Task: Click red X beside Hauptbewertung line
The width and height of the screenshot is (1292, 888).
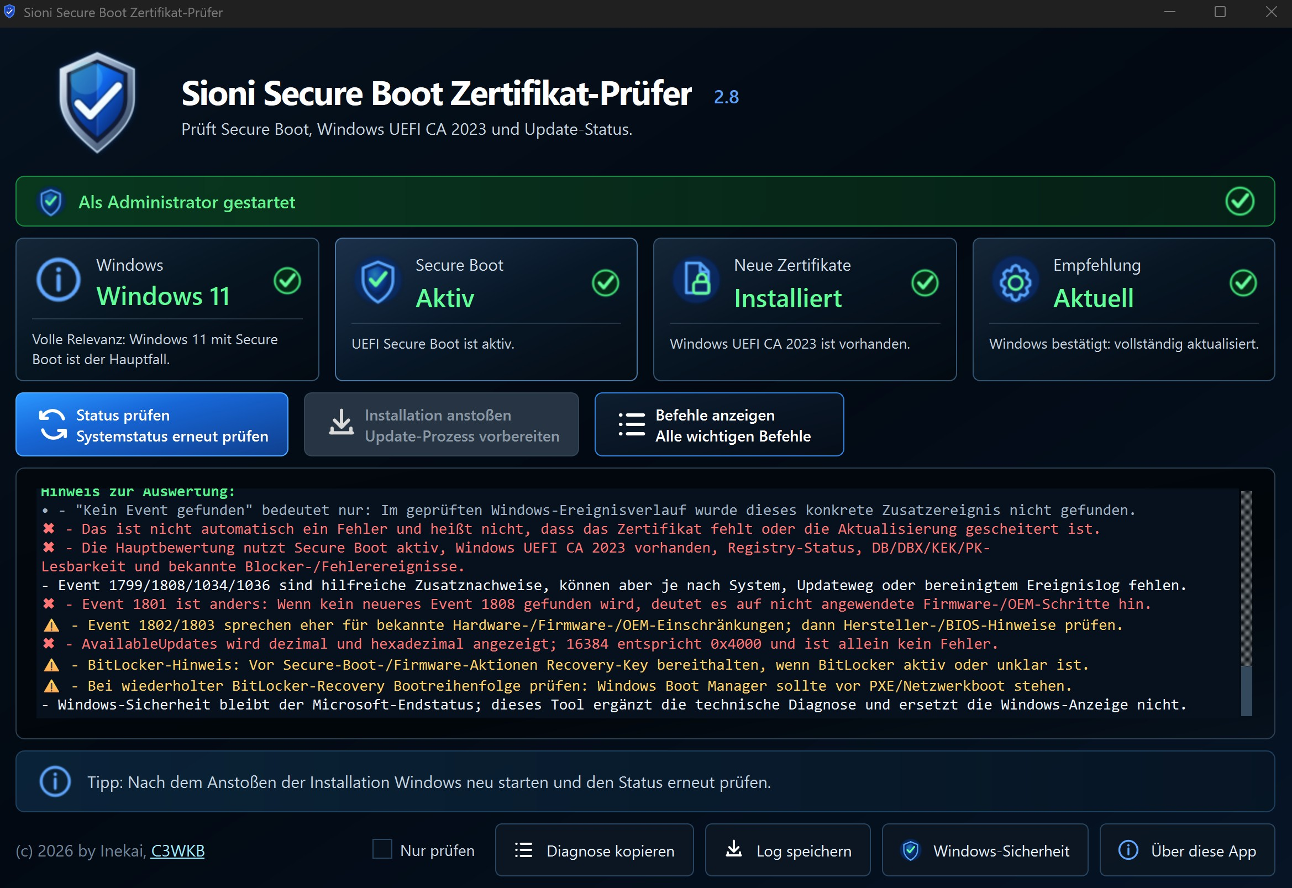Action: 49,548
